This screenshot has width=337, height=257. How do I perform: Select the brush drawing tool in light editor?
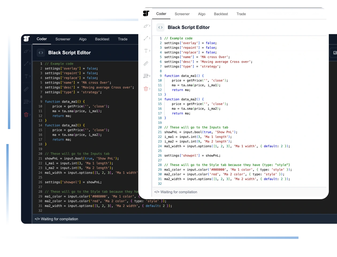pyautogui.click(x=146, y=26)
